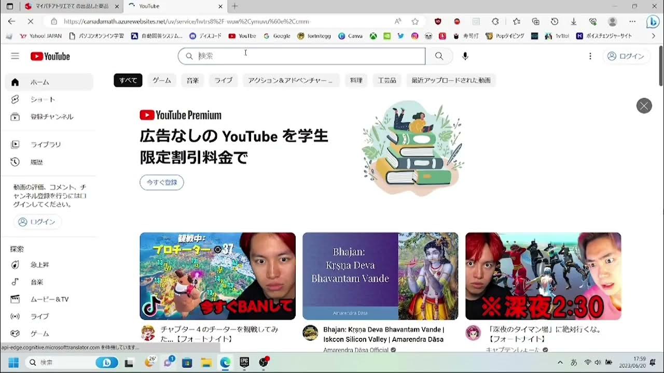Focus the YouTube 検索 search field
This screenshot has width=664, height=373.
tap(301, 56)
